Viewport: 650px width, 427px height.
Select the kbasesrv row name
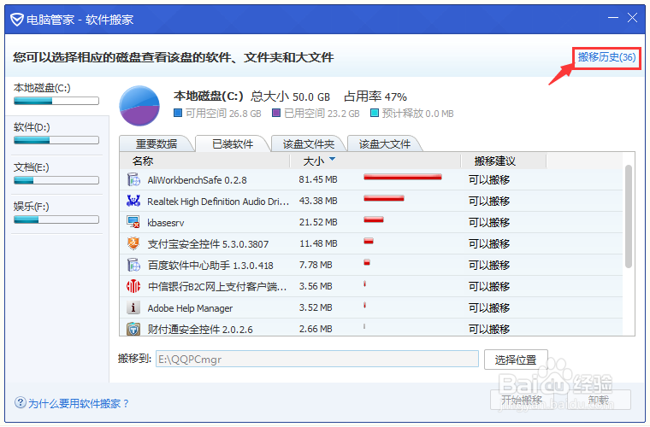pyautogui.click(x=166, y=223)
